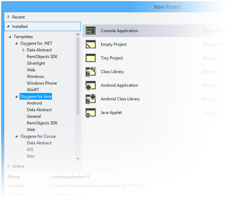The image size is (227, 201).
Task: Choose the Tiny Project template icon
Action: [90, 58]
